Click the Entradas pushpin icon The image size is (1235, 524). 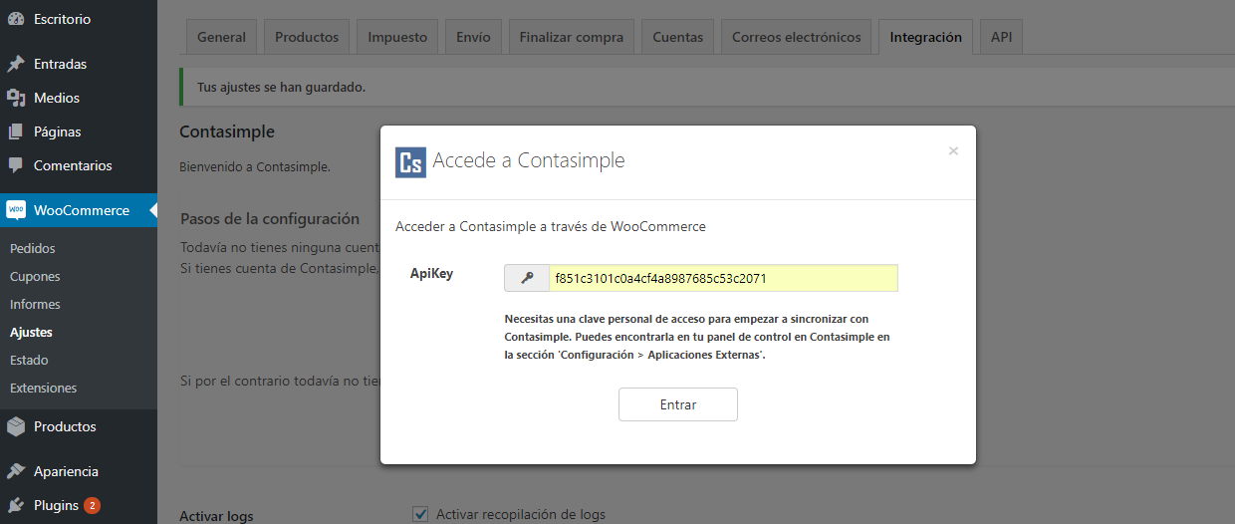[16, 64]
